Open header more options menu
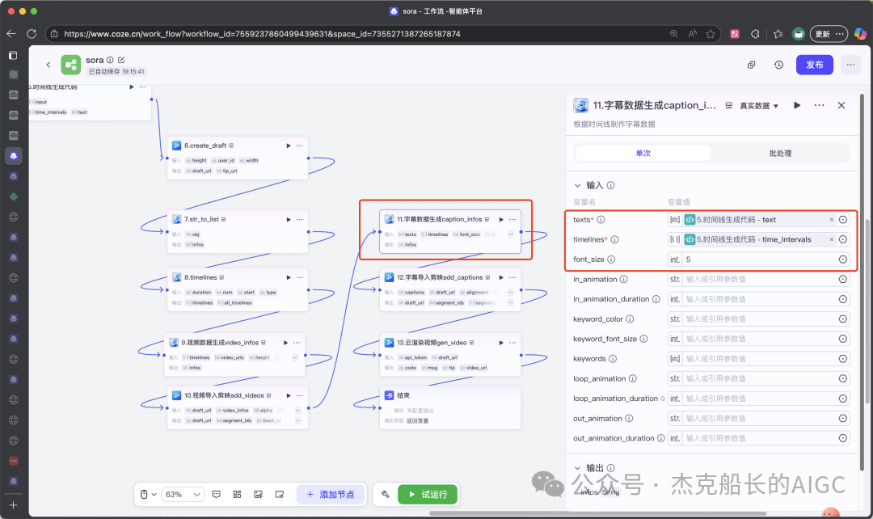The image size is (873, 519). [850, 65]
